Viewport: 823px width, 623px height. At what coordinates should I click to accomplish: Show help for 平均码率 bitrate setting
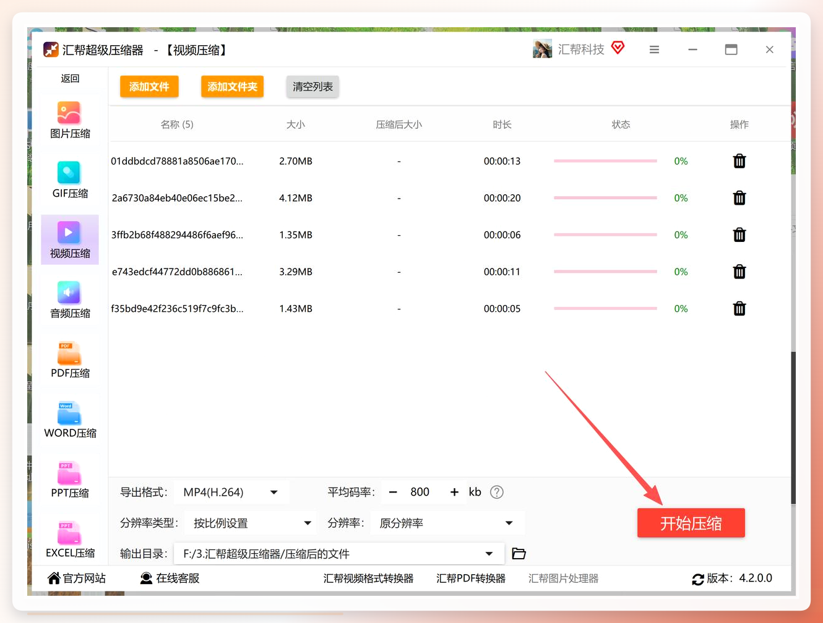(497, 492)
